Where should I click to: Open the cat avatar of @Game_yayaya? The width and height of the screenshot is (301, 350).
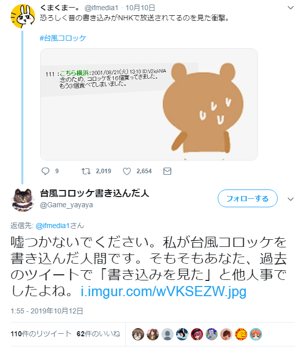(23, 200)
